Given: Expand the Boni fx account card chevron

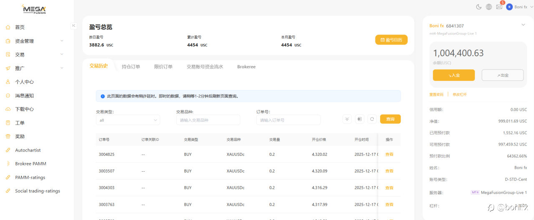Looking at the screenshot, I should tap(523, 25).
